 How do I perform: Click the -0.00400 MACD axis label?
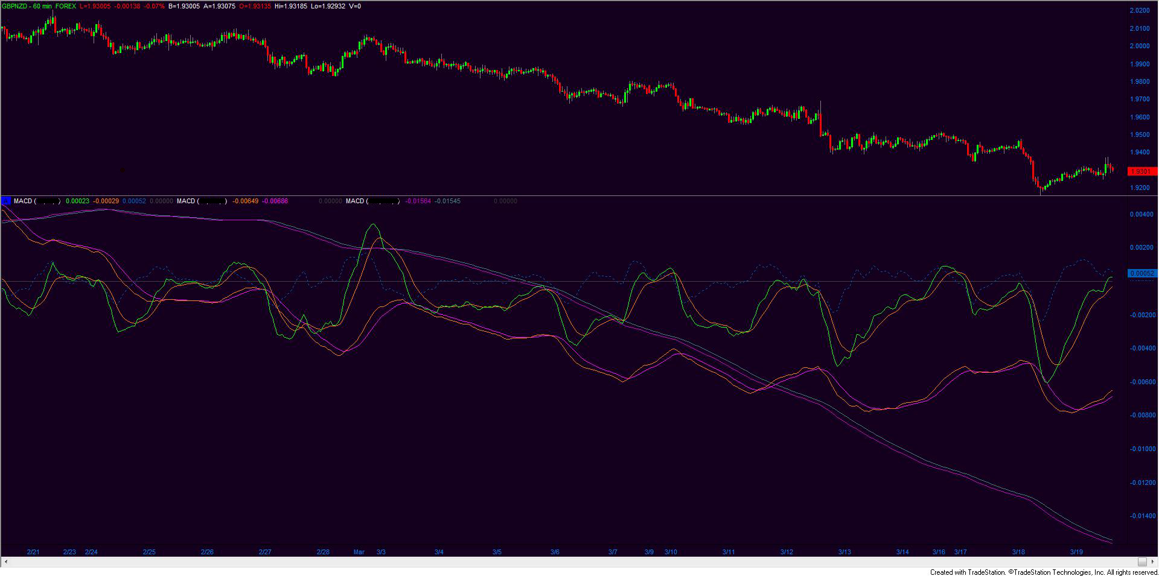pyautogui.click(x=1142, y=348)
